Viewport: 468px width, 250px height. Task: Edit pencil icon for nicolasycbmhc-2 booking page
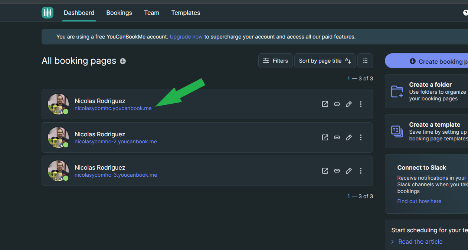(x=349, y=137)
